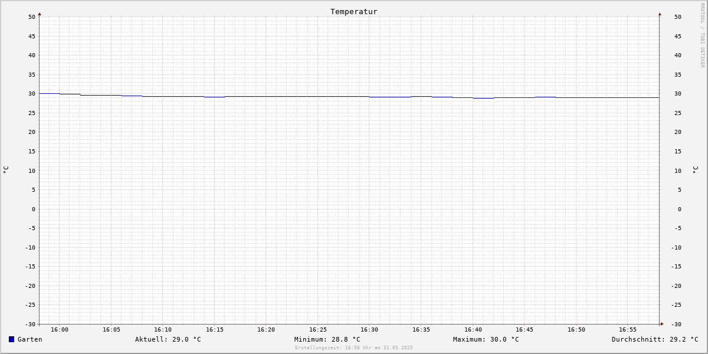Select the Maximum: 30.0 °C value
Image resolution: width=708 pixels, height=354 pixels.
pos(486,339)
